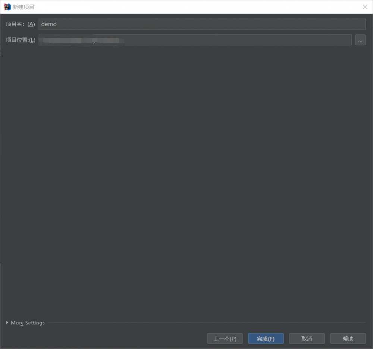
Task: Close the 新建项目 dialog with the X
Action: coord(365,7)
